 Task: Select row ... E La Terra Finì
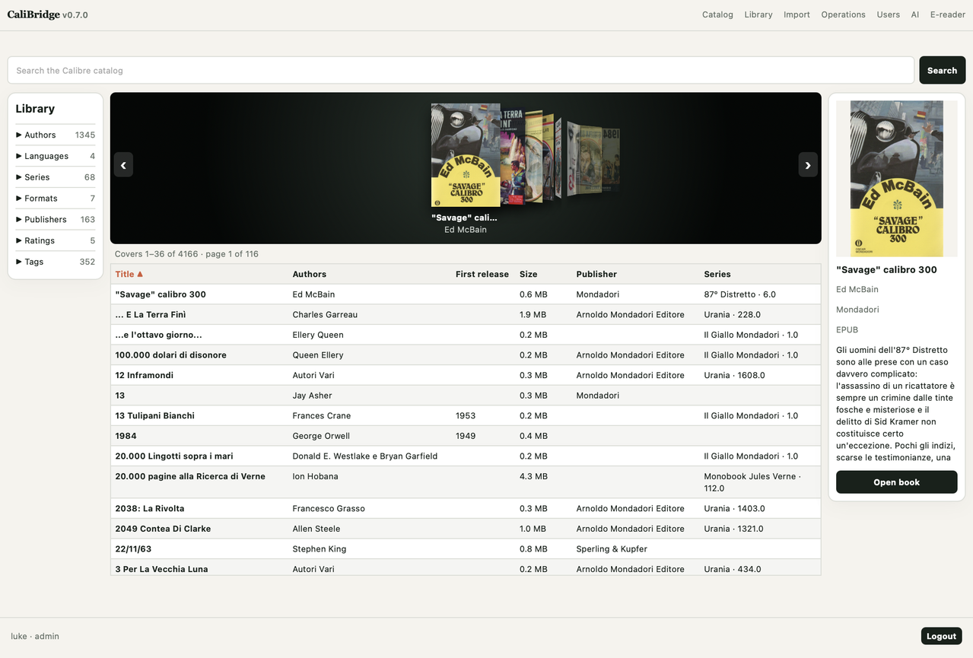pos(466,314)
